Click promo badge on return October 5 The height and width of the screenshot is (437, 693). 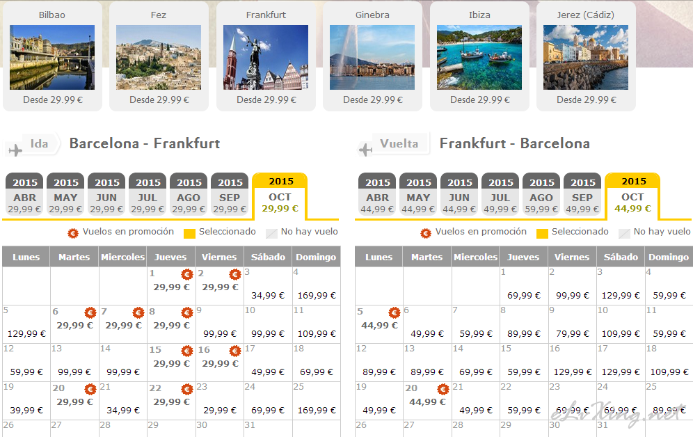(x=395, y=313)
